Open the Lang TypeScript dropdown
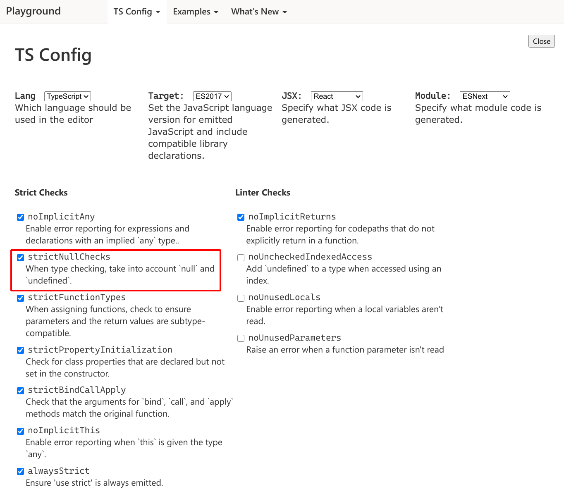The height and width of the screenshot is (496, 564). pos(67,96)
